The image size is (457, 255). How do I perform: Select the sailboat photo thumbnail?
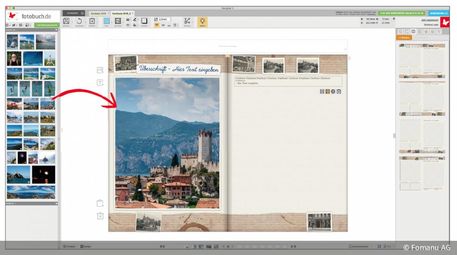coord(12,42)
